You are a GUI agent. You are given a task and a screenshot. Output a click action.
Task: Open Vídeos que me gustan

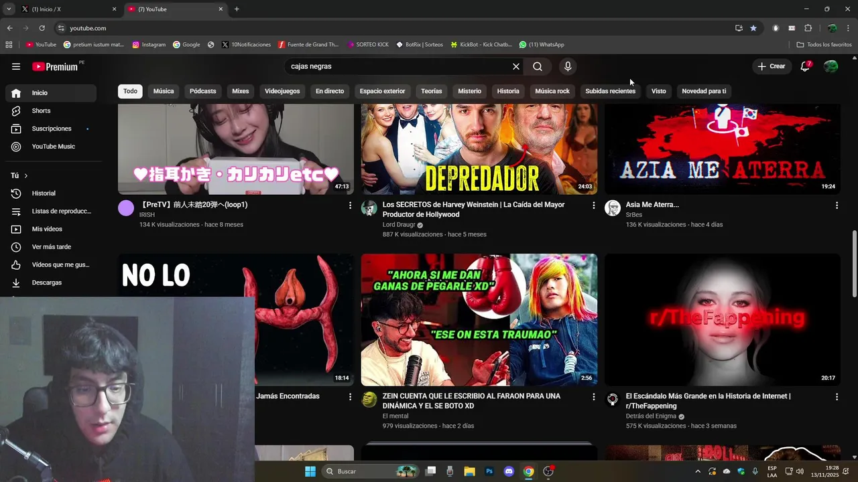pyautogui.click(x=51, y=264)
